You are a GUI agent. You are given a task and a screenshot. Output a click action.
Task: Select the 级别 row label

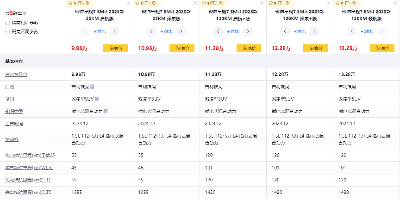click(x=9, y=99)
